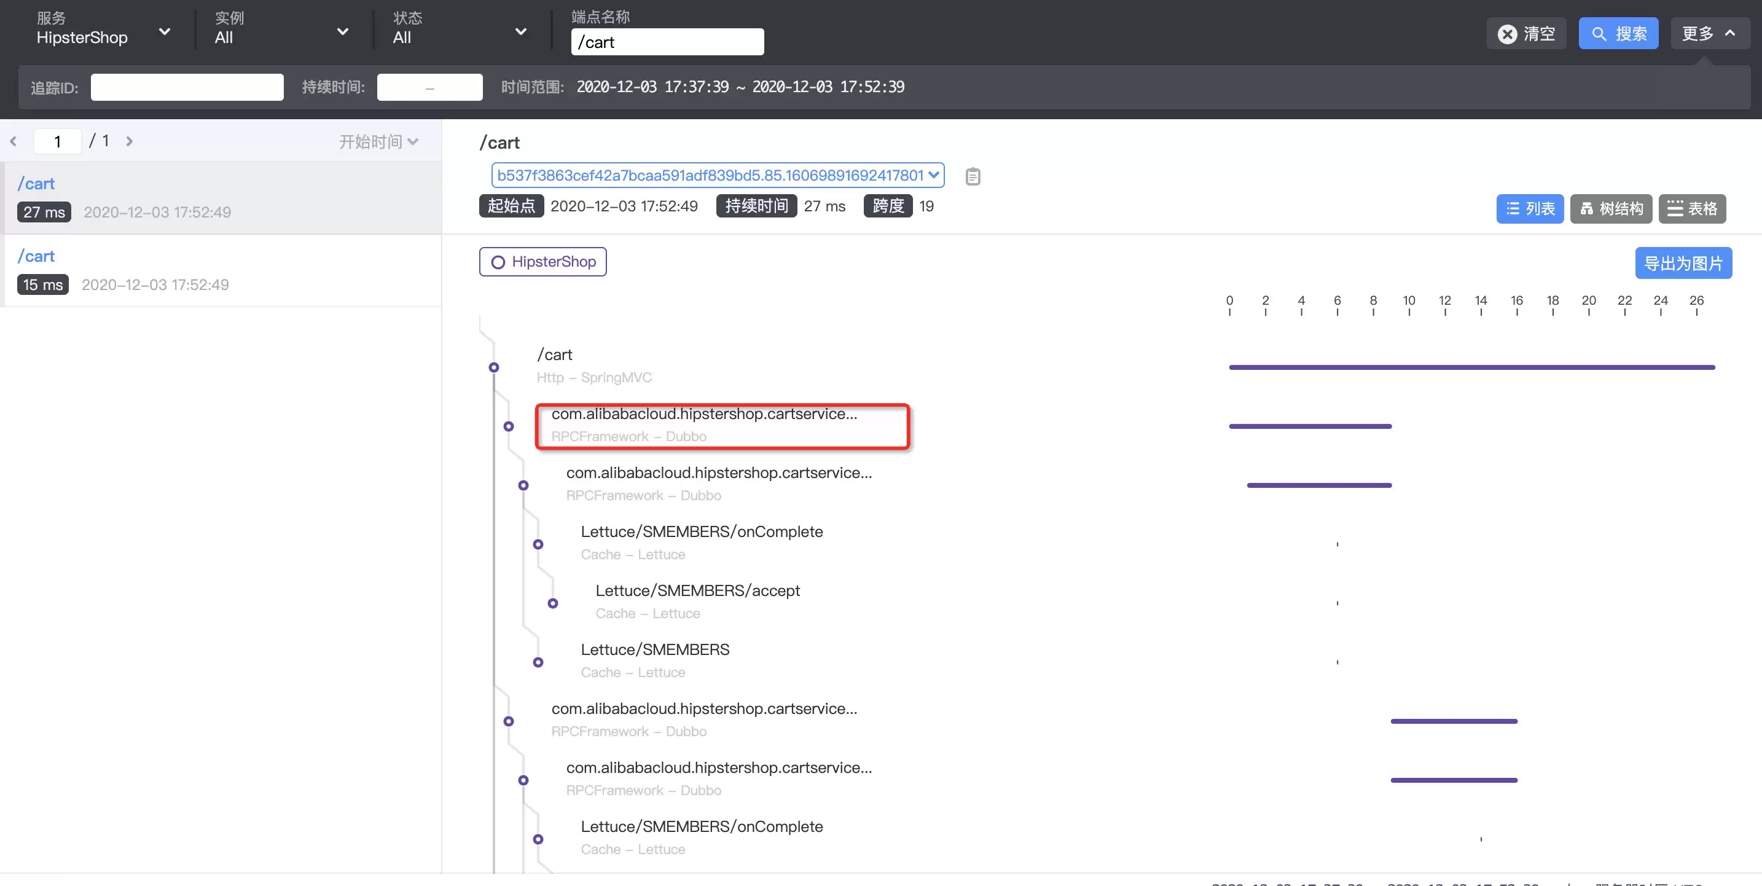Click the /cart span node circle
The image size is (1762, 886).
click(494, 367)
